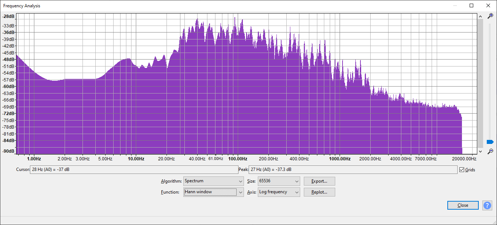Expand the Function dropdown showing Hann window

[214, 192]
